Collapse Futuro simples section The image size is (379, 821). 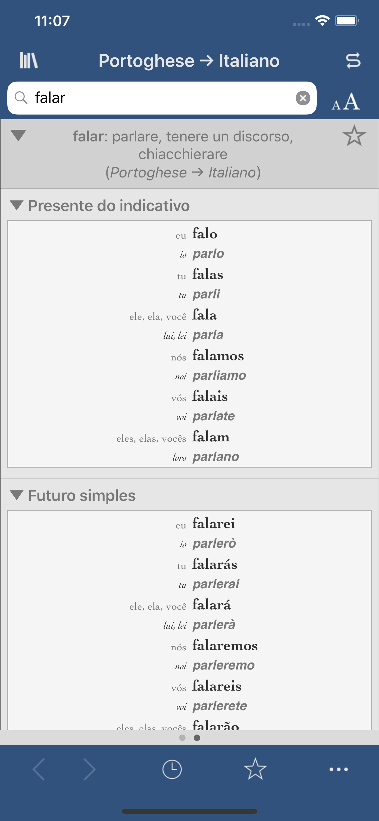tap(16, 495)
